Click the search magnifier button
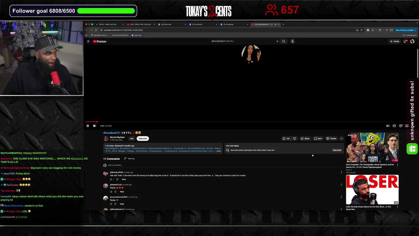Viewport: 419px width, 236px height. pyautogui.click(x=283, y=41)
